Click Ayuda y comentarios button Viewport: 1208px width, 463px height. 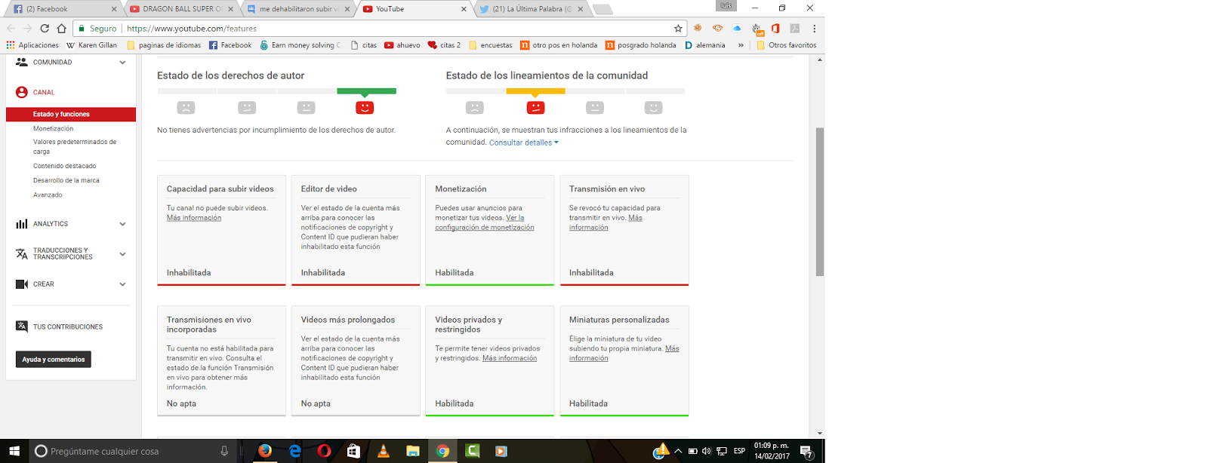[x=54, y=360]
